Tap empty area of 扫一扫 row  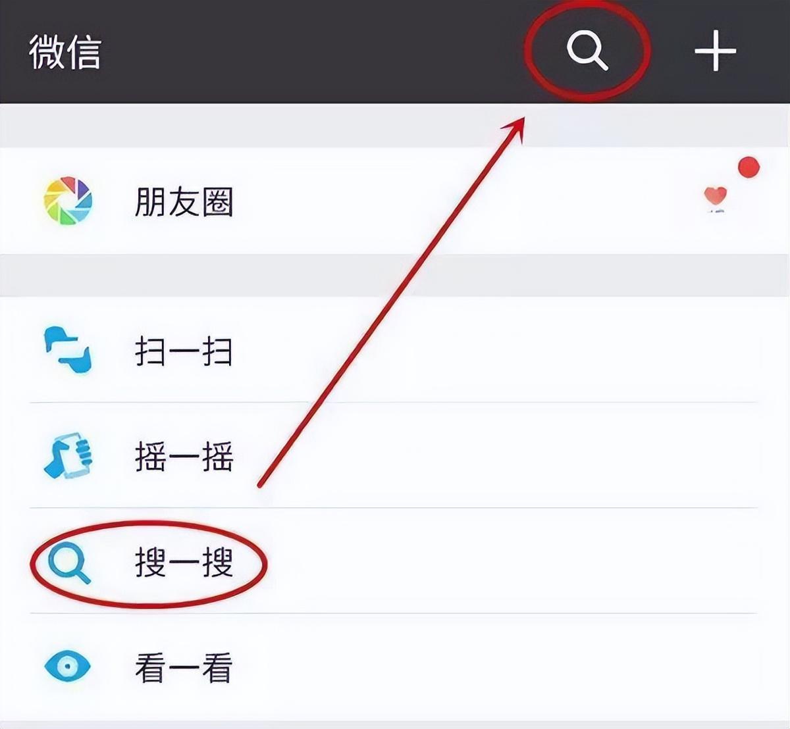[x=527, y=350]
